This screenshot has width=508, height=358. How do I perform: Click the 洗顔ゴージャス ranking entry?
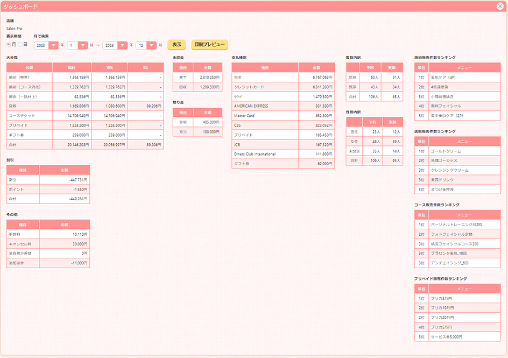tap(444, 160)
